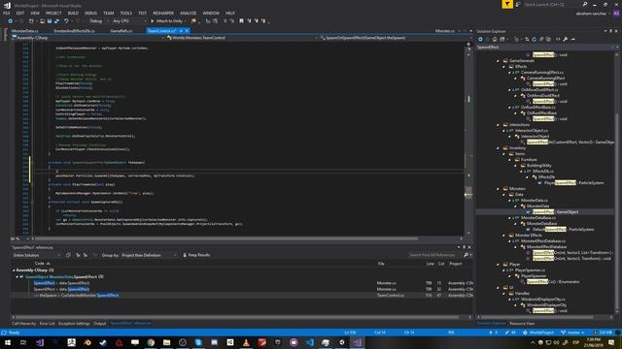
Task: Open the Call Hierarchy tab
Action: click(23, 323)
